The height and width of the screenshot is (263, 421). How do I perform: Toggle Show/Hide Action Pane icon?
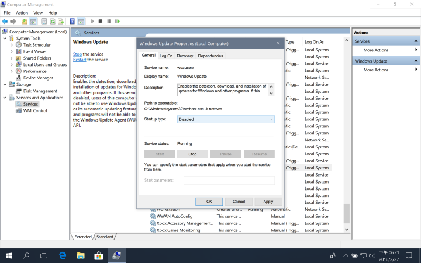(81, 21)
